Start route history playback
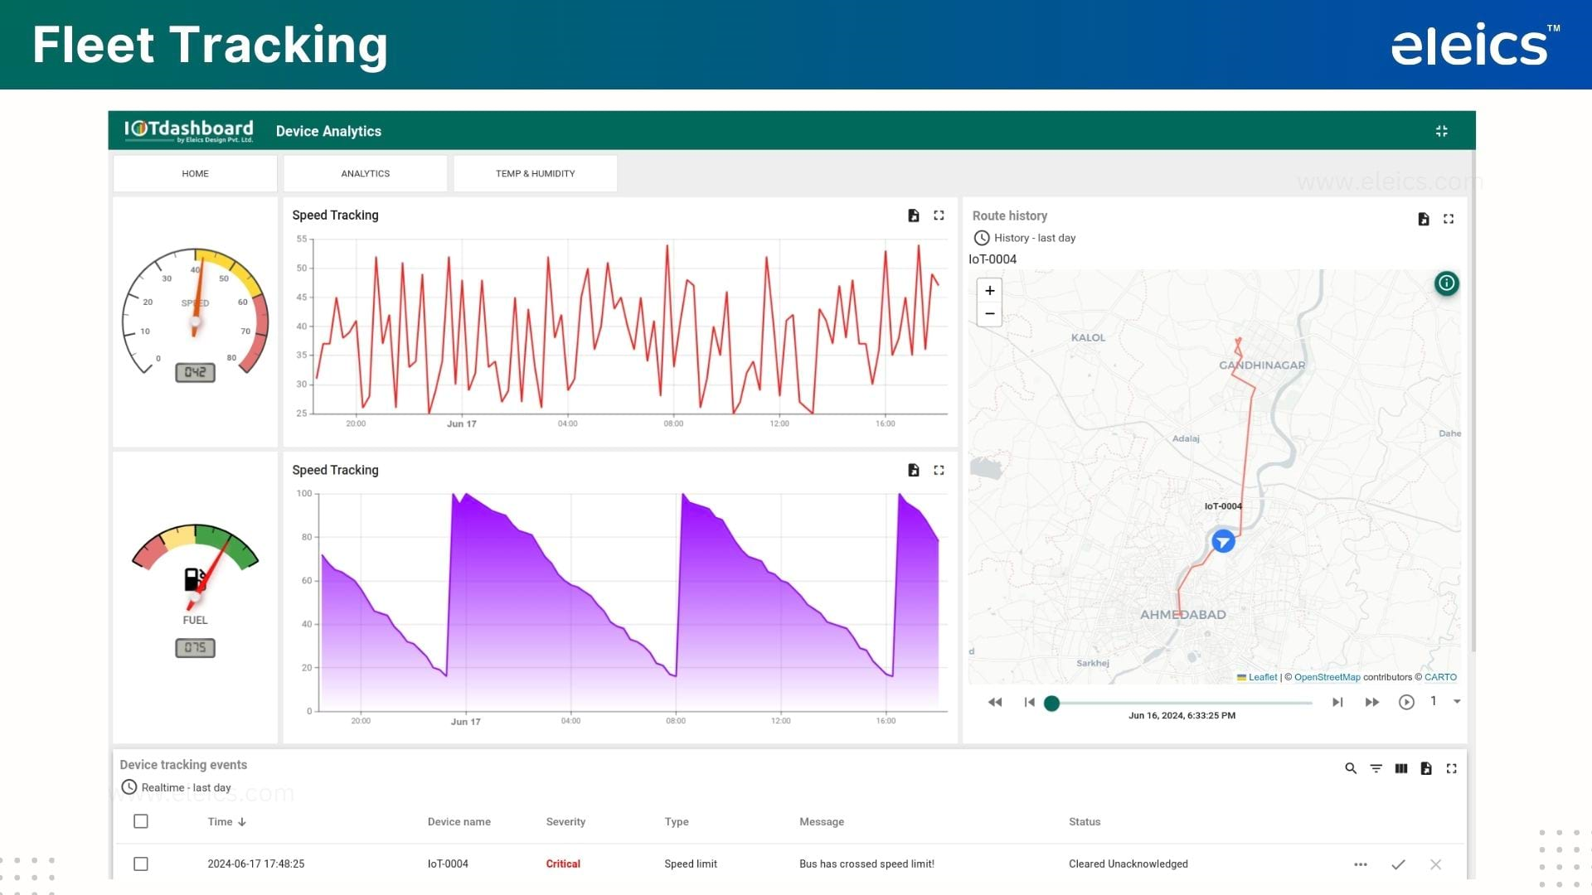This screenshot has width=1592, height=895. tap(1406, 702)
